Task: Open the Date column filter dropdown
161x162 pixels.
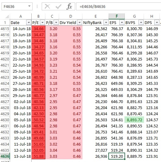Action: 29,22
